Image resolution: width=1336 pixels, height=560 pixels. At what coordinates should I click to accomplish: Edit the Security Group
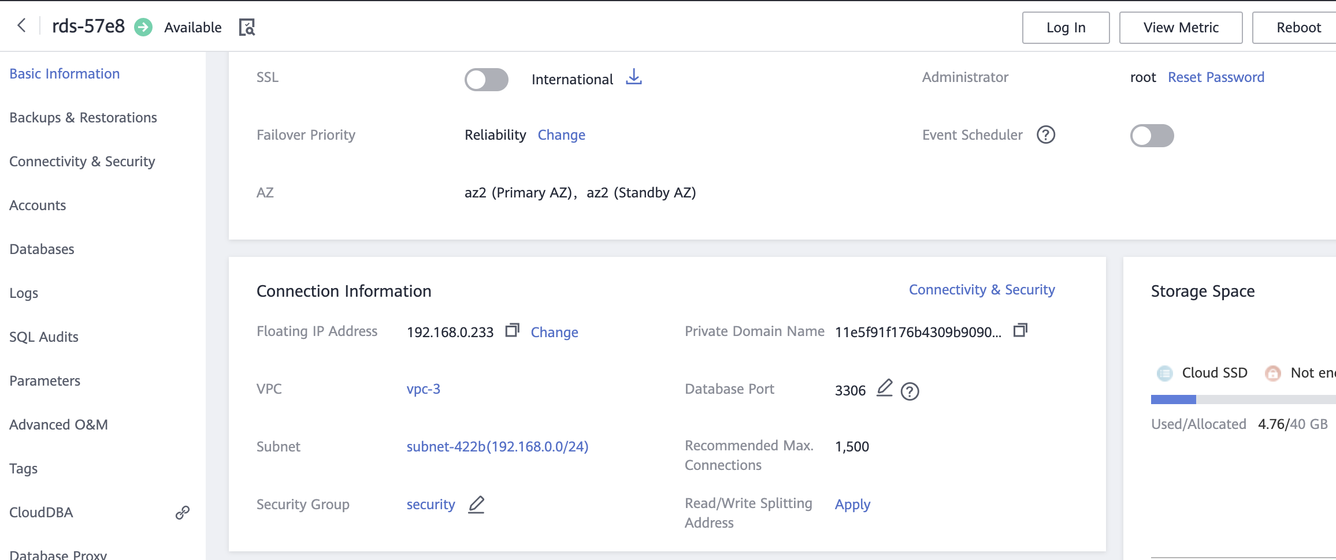click(x=476, y=505)
